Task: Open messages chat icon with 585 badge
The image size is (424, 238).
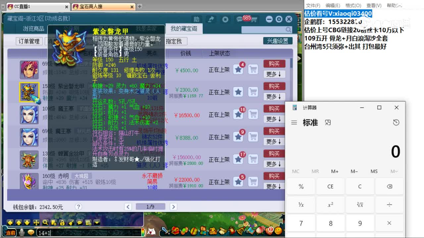Action: (x=240, y=19)
